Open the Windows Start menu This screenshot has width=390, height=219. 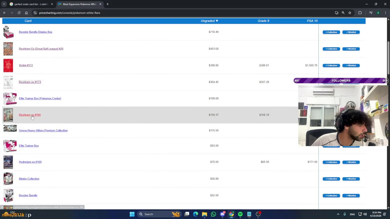pos(132,214)
